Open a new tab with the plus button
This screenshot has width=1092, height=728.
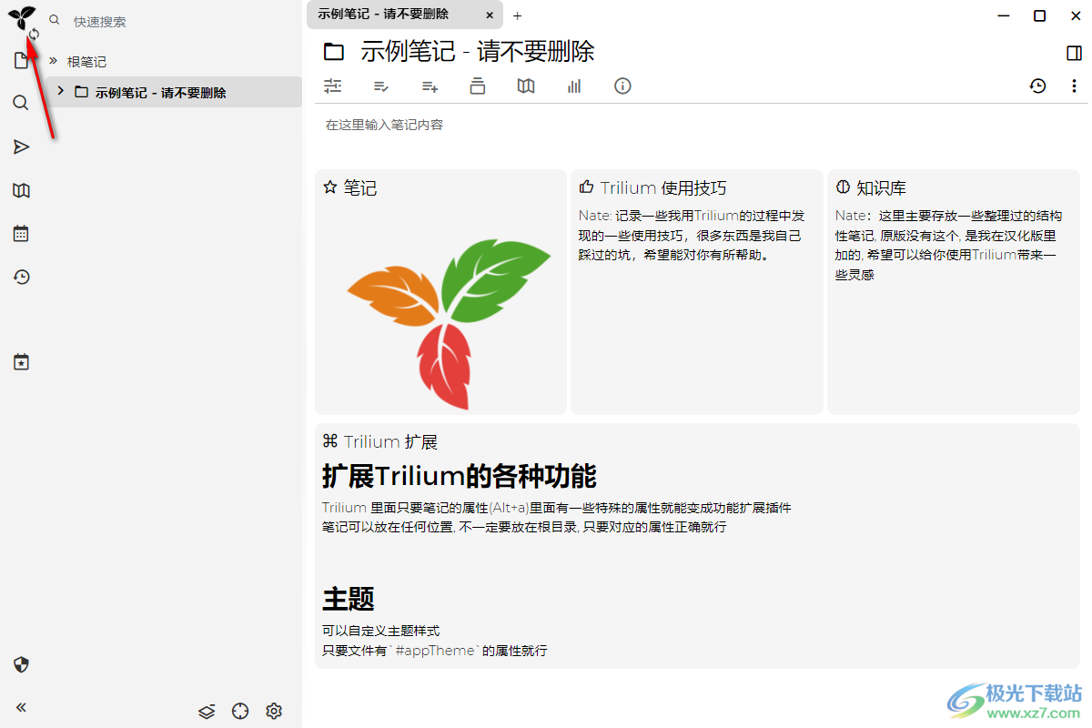[518, 15]
